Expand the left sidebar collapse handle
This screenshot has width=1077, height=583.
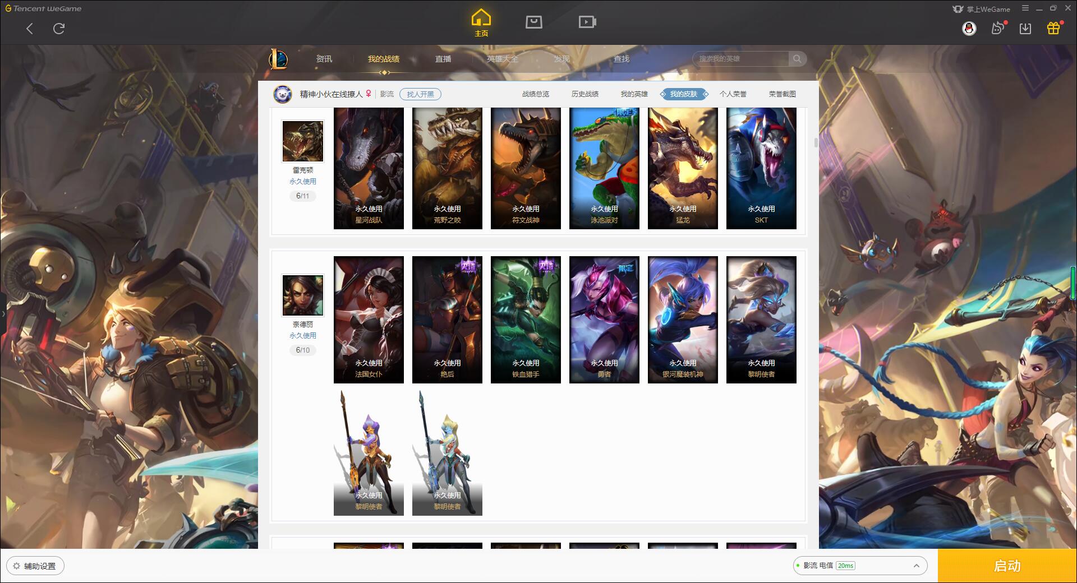click(3, 314)
